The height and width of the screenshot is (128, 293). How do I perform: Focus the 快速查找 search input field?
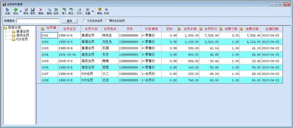click(x=38, y=21)
